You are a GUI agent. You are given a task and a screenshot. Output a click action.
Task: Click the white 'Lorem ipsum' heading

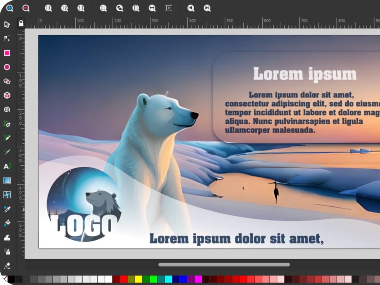point(305,74)
